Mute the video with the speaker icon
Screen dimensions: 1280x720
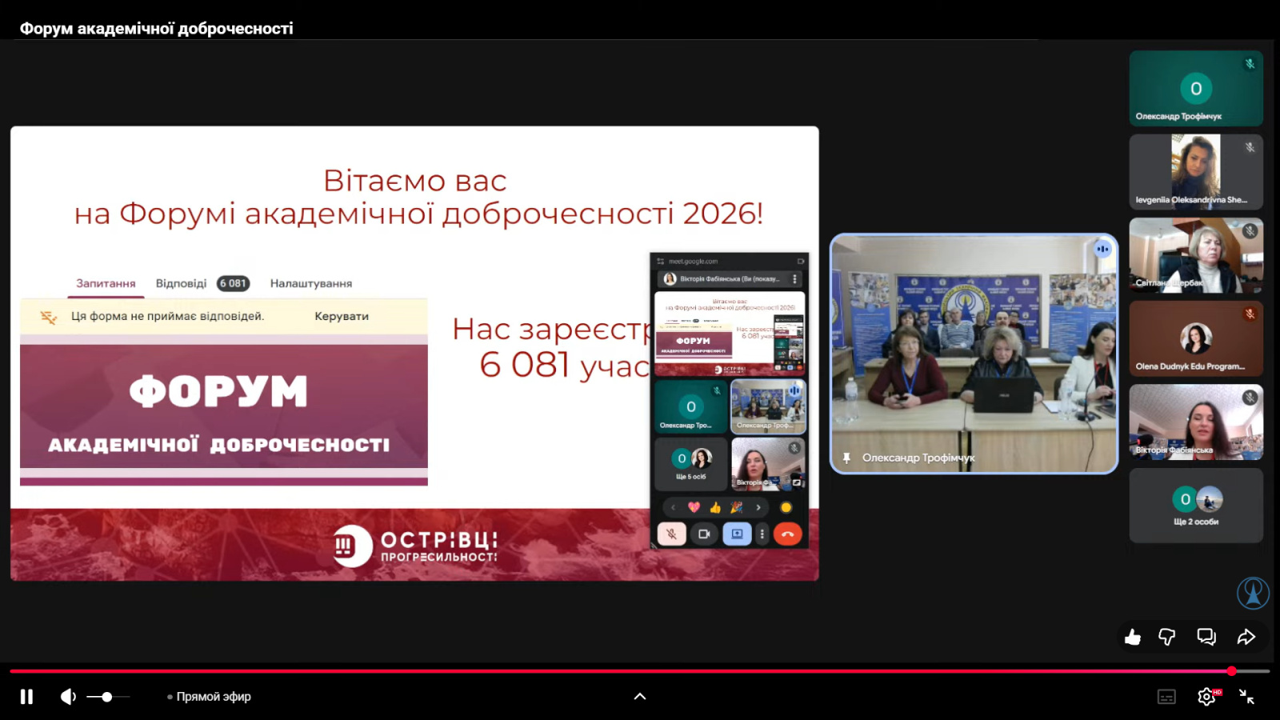tap(68, 697)
